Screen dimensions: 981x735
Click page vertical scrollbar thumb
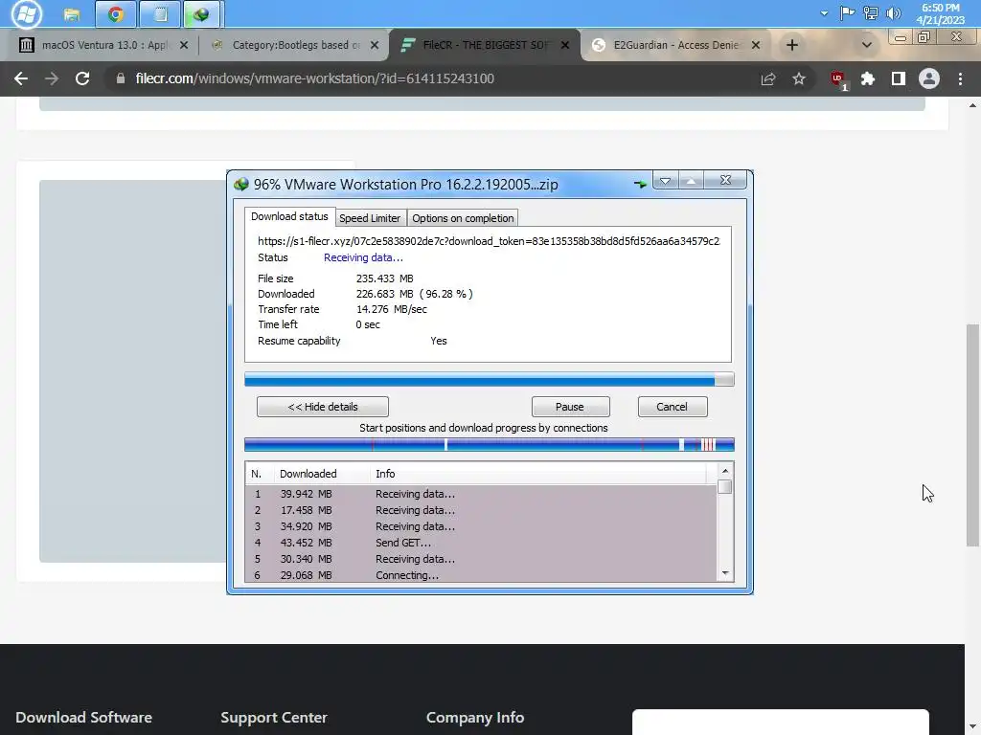[972, 435]
